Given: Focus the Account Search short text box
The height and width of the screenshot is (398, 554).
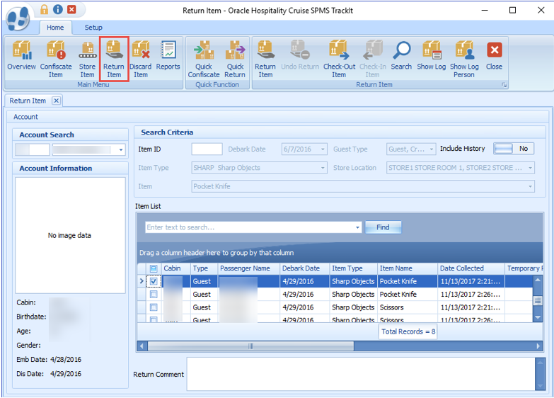Looking at the screenshot, I should coord(33,149).
